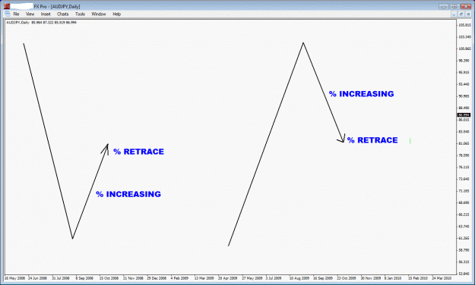This screenshot has width=475, height=285.
Task: Minimize the inner AUDJPY chart window
Action: 454,14
